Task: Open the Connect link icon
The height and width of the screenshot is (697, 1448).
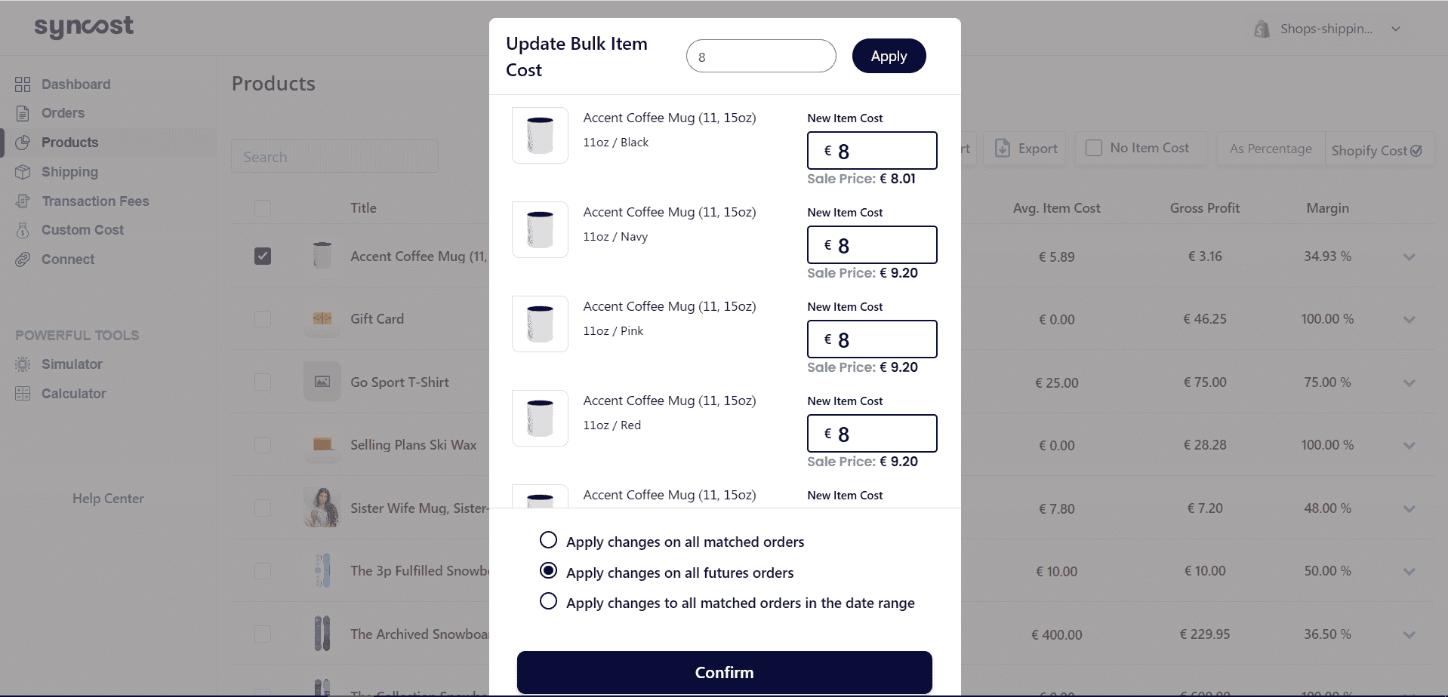Action: tap(23, 259)
